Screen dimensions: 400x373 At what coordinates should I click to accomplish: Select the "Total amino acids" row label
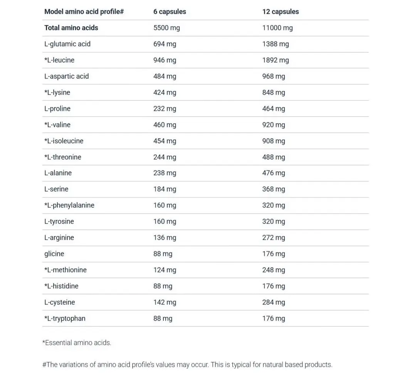click(71, 28)
